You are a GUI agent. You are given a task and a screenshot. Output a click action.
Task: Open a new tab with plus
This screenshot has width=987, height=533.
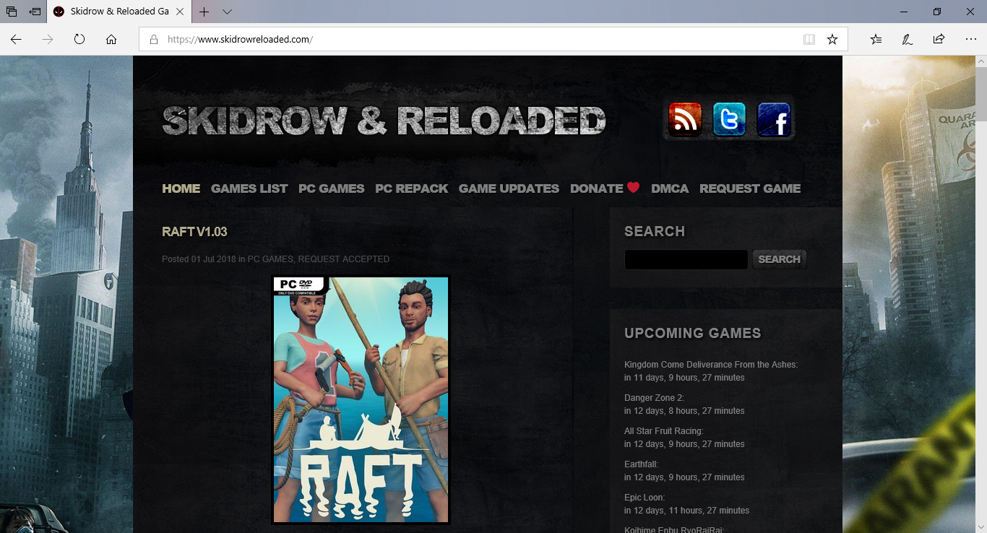204,12
